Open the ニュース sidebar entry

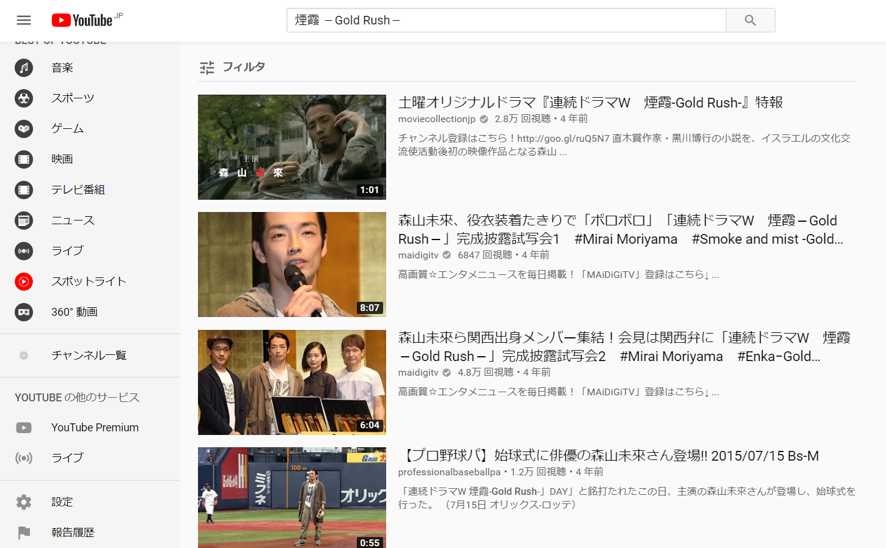point(90,220)
